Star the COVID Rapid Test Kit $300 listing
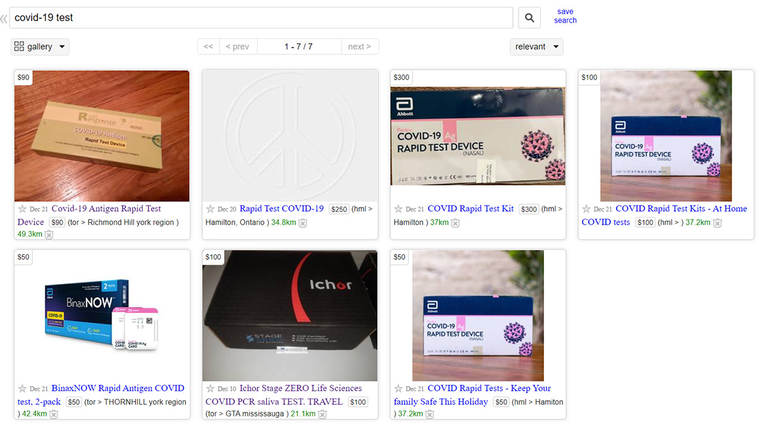The width and height of the screenshot is (759, 427). 398,209
